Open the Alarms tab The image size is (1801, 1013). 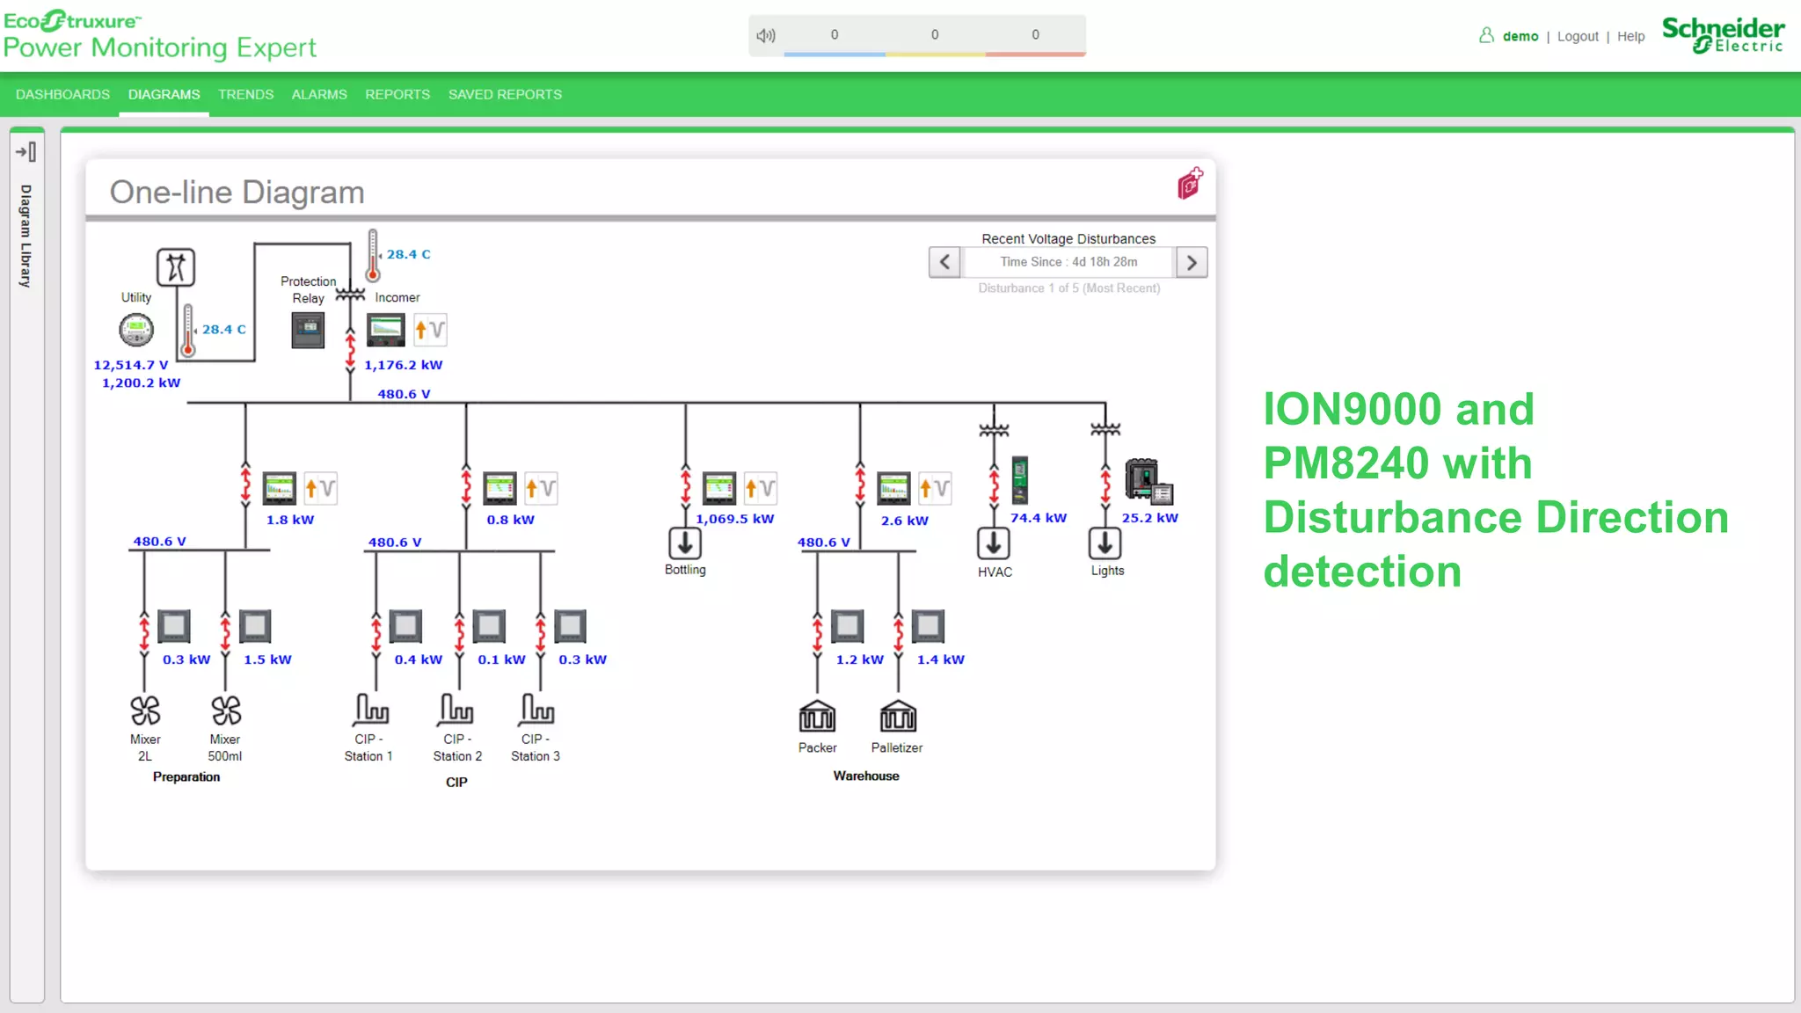319,94
